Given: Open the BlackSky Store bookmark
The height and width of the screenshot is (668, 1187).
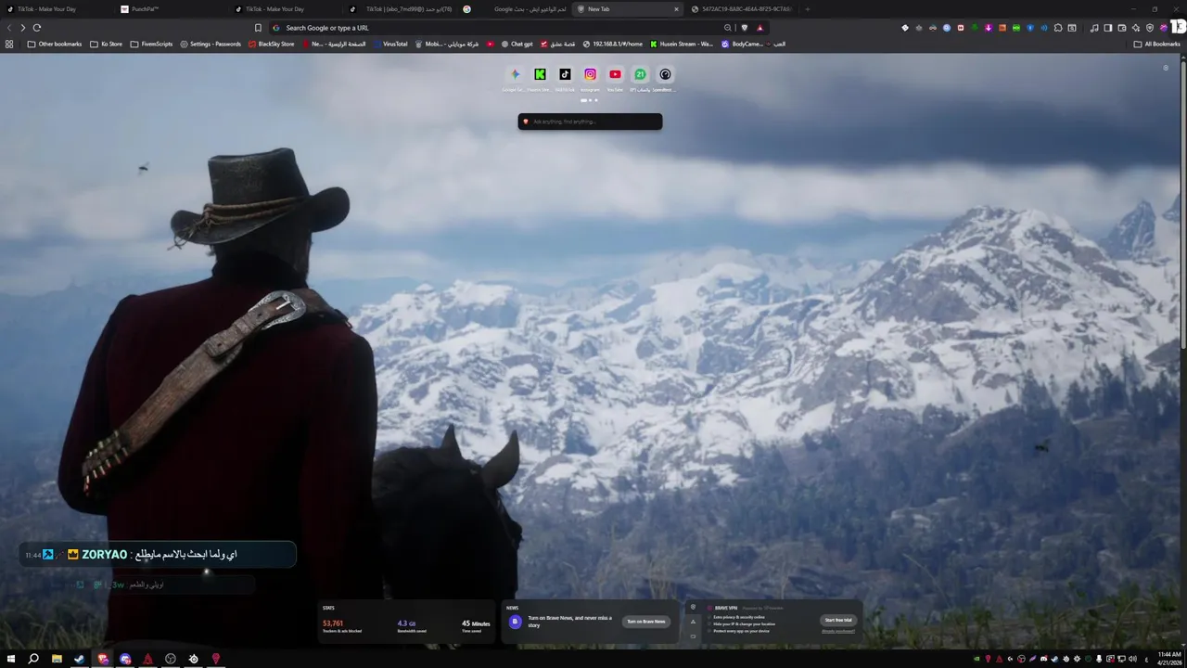Looking at the screenshot, I should pos(271,44).
